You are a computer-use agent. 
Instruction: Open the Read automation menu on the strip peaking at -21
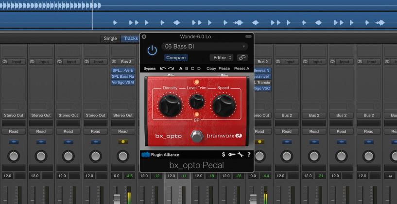click(314, 131)
